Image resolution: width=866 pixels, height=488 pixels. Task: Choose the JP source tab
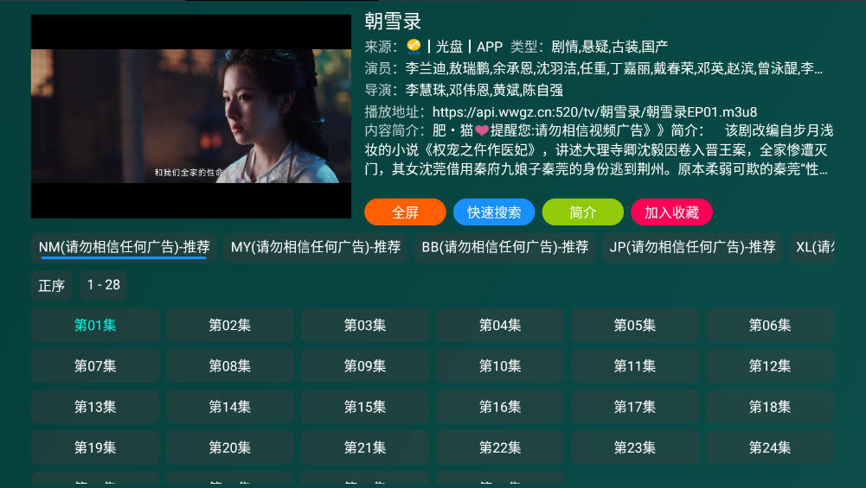pyautogui.click(x=692, y=248)
